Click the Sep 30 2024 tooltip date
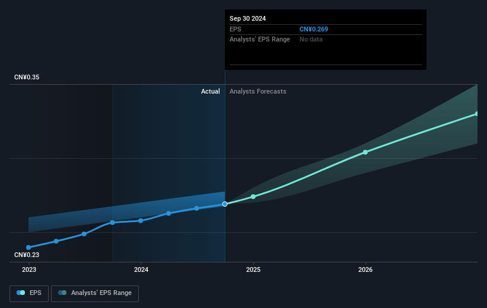 pyautogui.click(x=247, y=18)
